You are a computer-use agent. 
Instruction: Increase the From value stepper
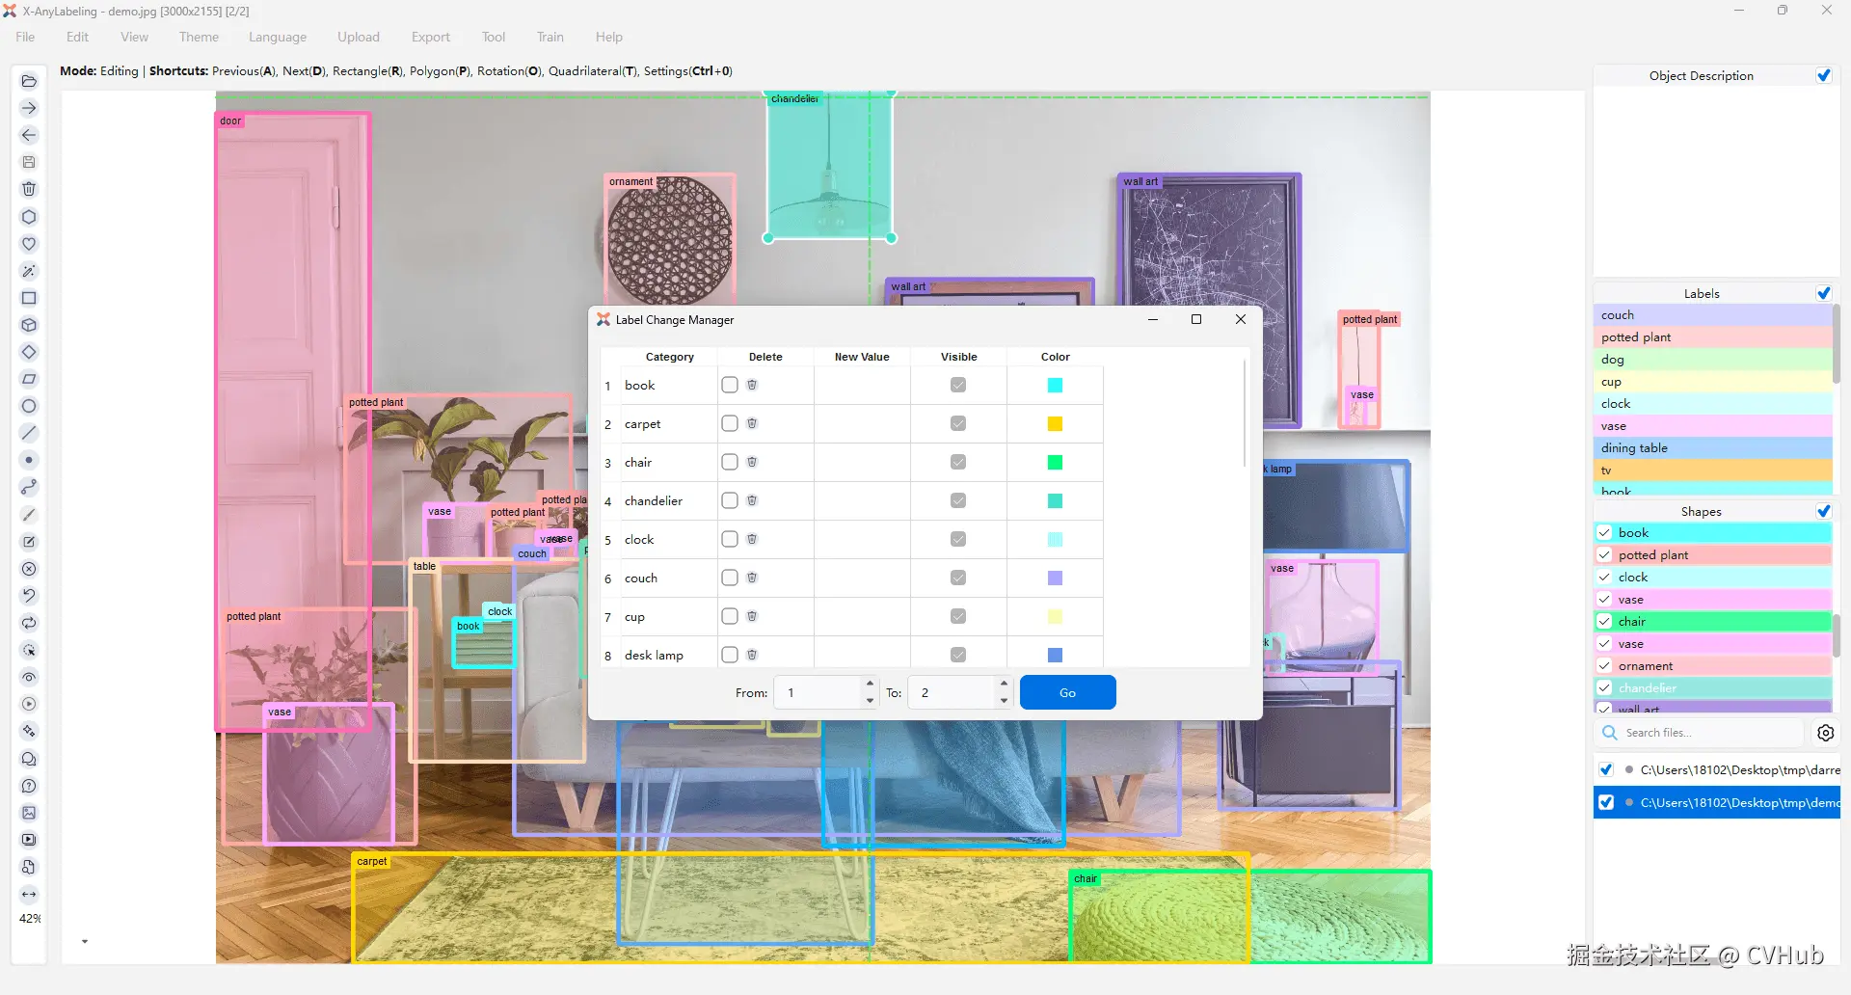point(870,684)
